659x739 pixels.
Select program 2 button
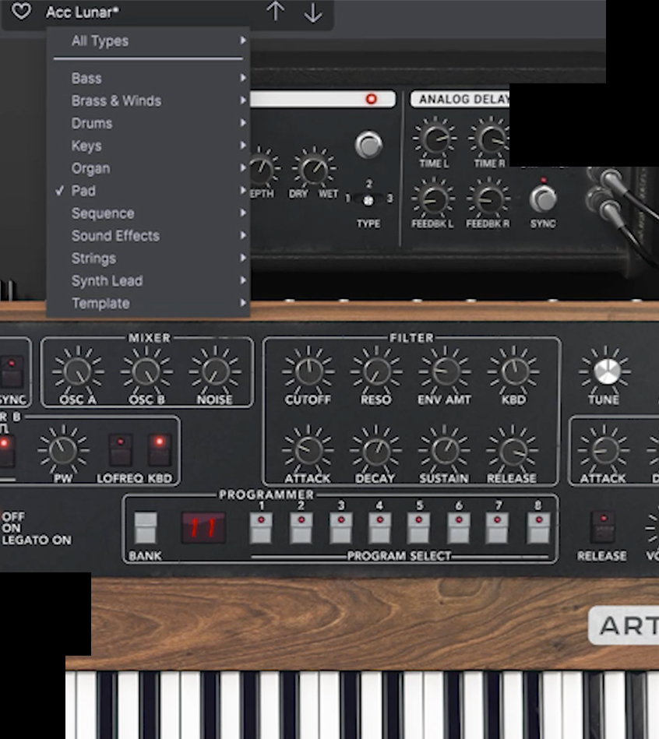click(x=301, y=528)
